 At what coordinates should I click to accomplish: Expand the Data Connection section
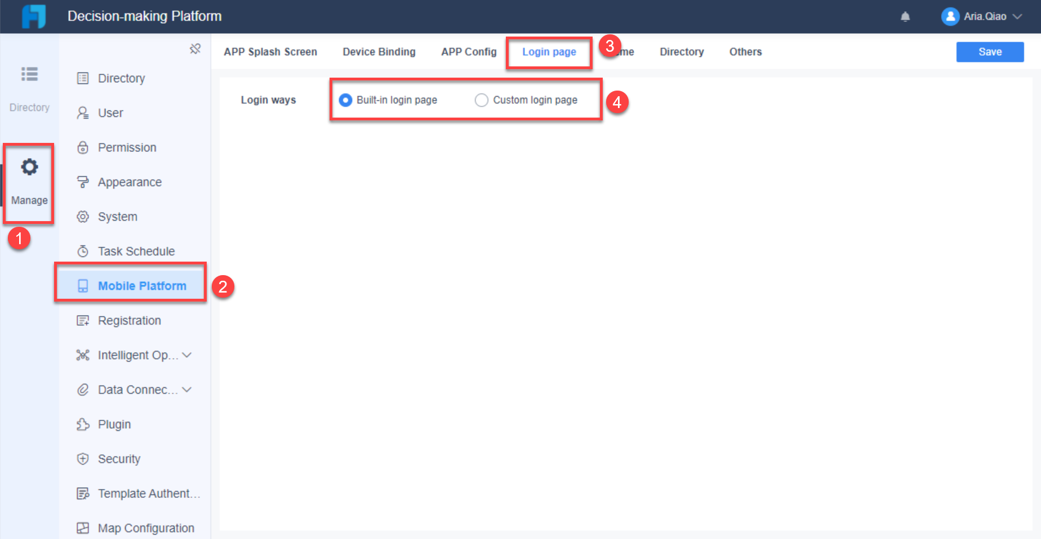coord(186,389)
